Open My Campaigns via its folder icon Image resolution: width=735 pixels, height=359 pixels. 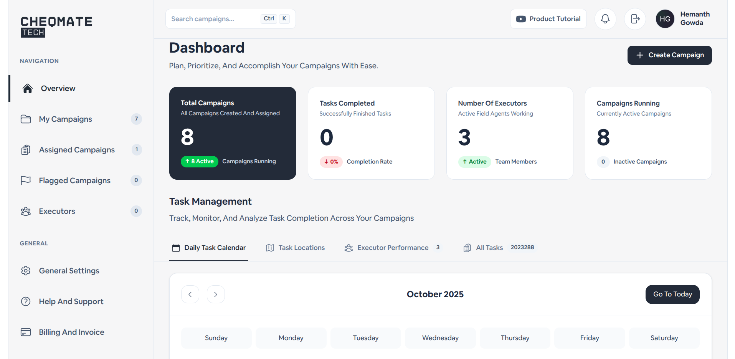pyautogui.click(x=25, y=119)
